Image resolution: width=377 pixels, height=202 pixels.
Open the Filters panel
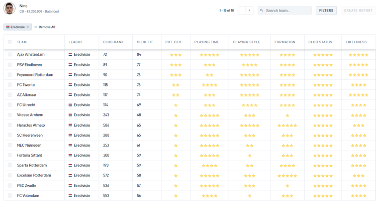tap(326, 10)
